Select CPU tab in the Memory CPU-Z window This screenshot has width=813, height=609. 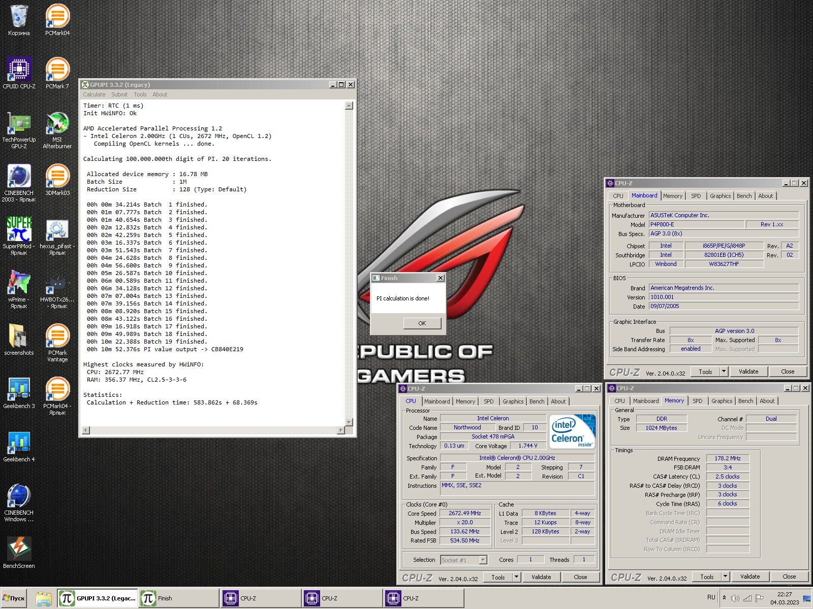[620, 401]
